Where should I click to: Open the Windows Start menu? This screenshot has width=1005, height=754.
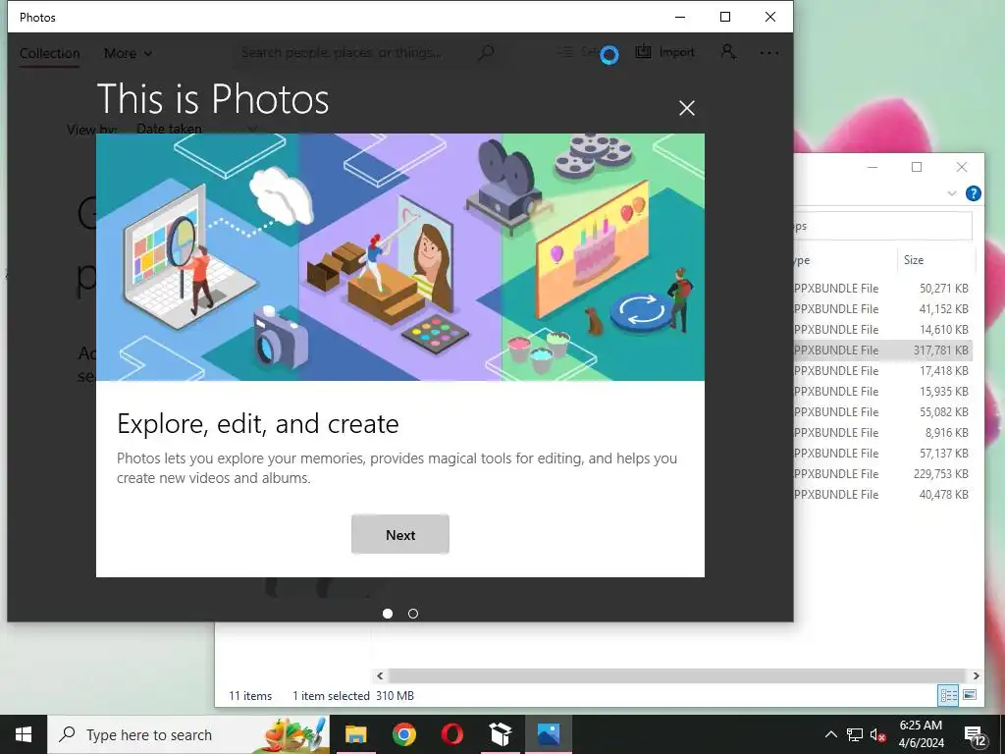(24, 734)
